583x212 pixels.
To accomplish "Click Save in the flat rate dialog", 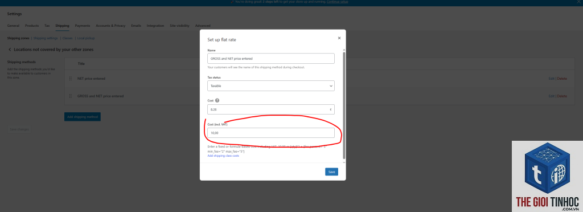I will 332,172.
